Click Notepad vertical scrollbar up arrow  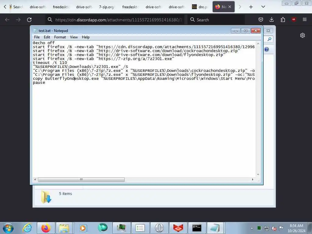tap(258, 43)
